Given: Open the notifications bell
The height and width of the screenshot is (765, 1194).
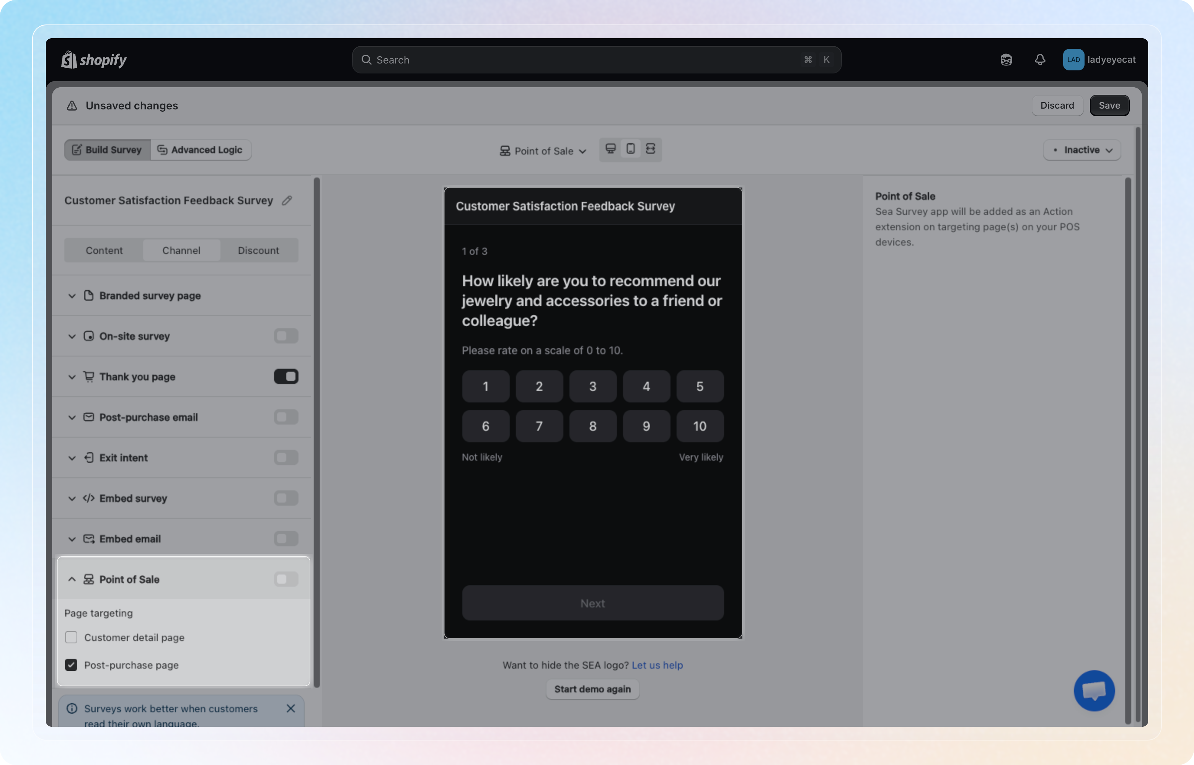Looking at the screenshot, I should (x=1040, y=60).
